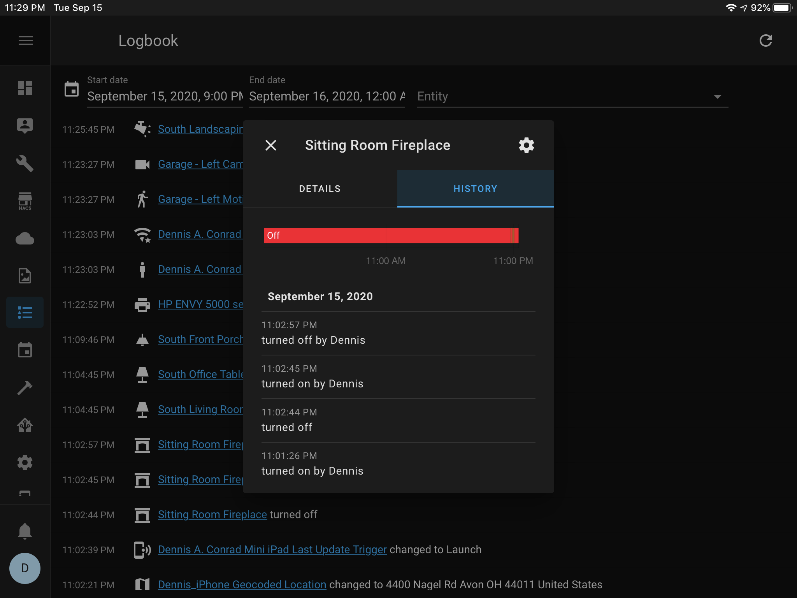Open Dennis A. Conrad Mini iPad Last Update Trigger link
Screen dimensions: 797x598
coord(272,549)
